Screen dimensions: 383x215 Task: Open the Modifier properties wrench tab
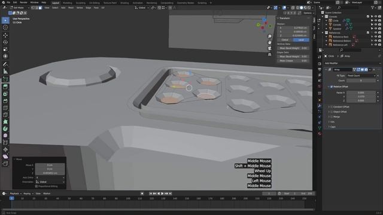[320, 106]
